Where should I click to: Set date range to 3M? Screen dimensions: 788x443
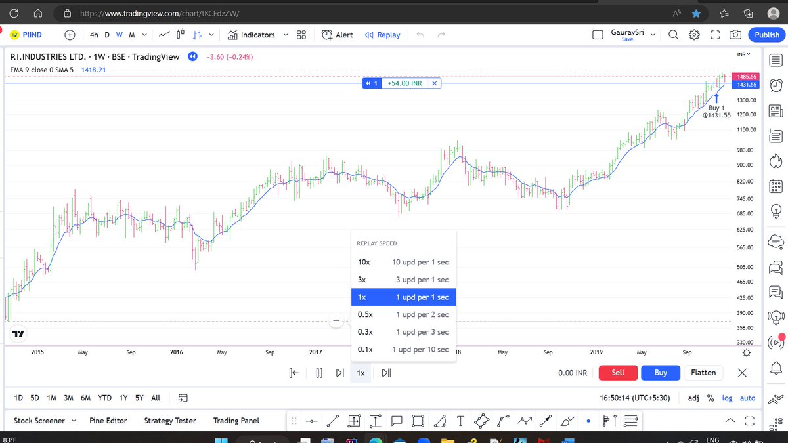point(68,398)
